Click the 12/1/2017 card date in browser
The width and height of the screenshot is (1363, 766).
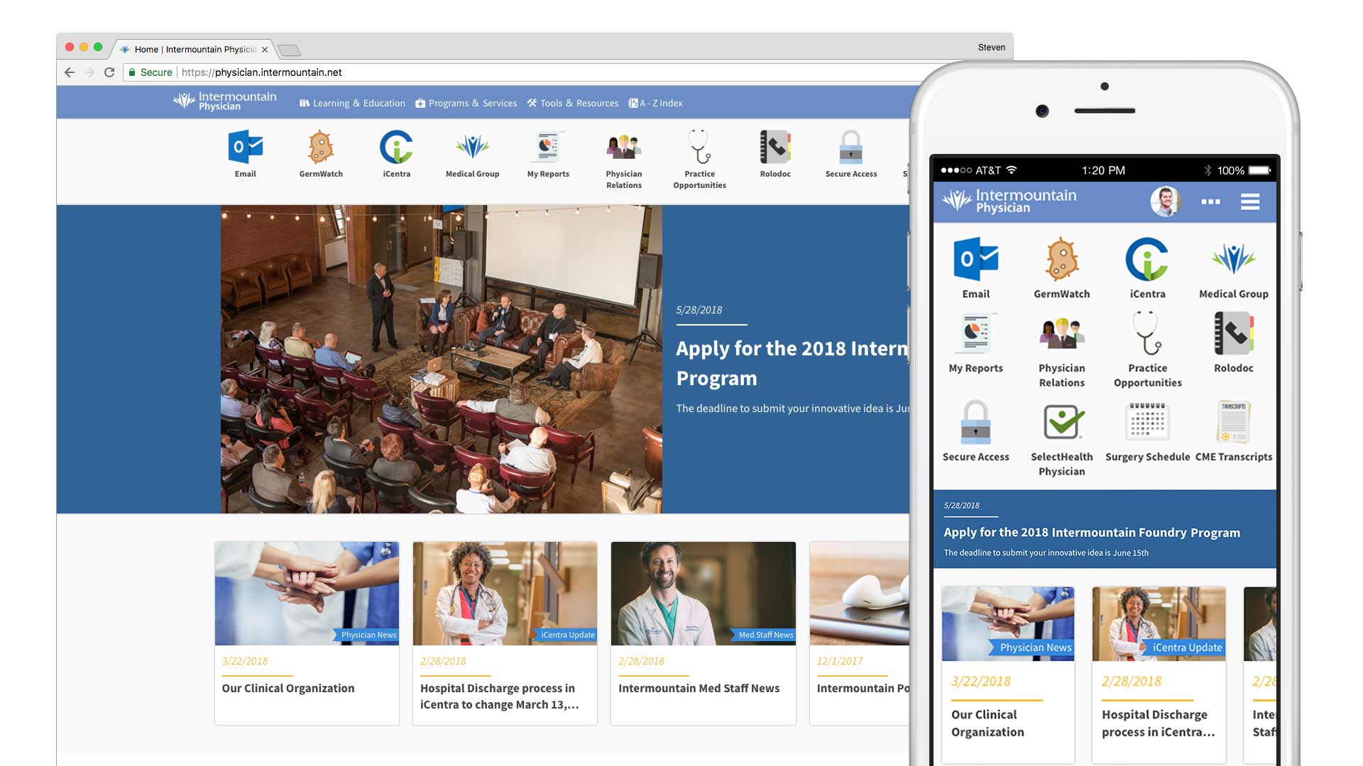pyautogui.click(x=840, y=661)
